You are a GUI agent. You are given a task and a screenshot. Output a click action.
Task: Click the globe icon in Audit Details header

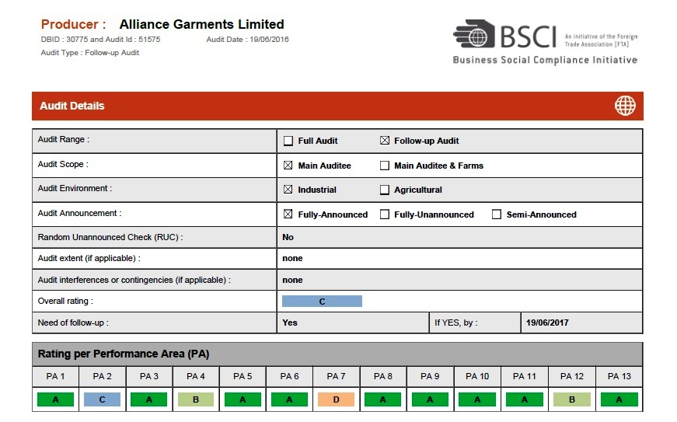point(625,106)
